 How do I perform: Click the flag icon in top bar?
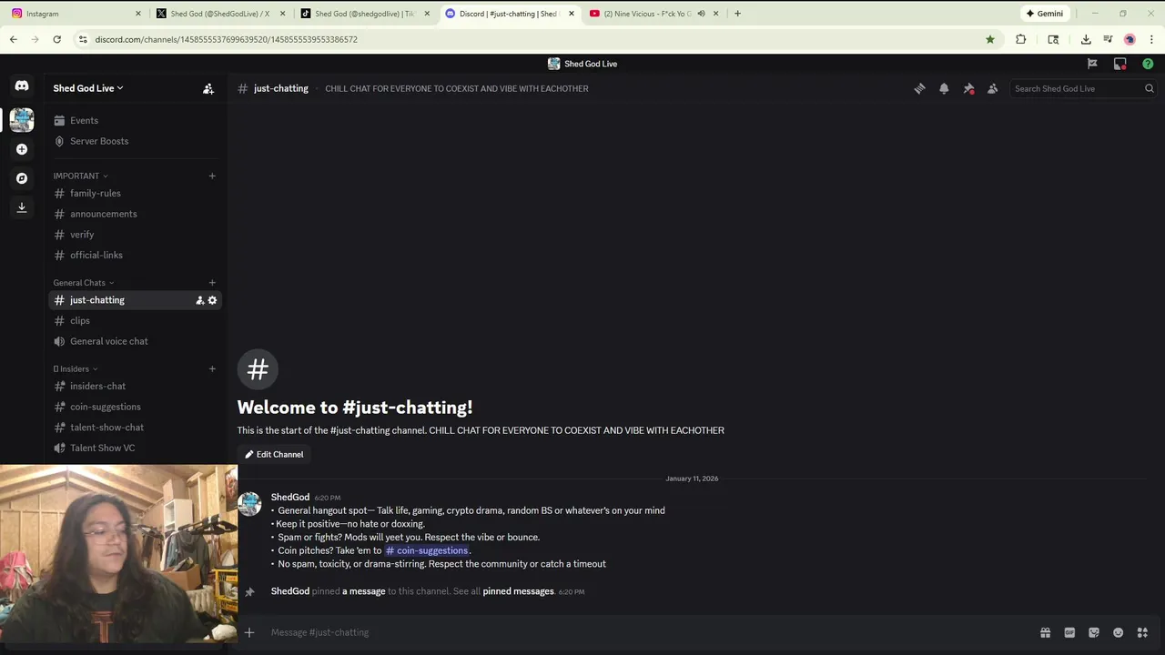pyautogui.click(x=1092, y=64)
